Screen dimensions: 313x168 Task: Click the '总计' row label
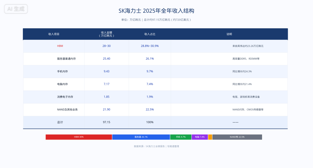(60, 122)
